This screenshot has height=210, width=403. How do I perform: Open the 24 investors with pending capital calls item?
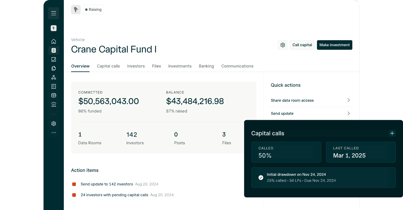coord(114,195)
